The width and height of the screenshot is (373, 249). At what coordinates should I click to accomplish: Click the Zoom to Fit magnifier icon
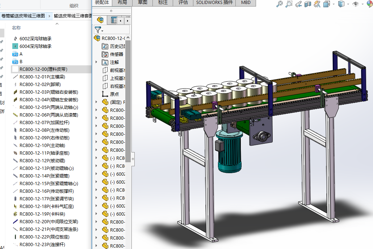pyautogui.click(x=279, y=4)
